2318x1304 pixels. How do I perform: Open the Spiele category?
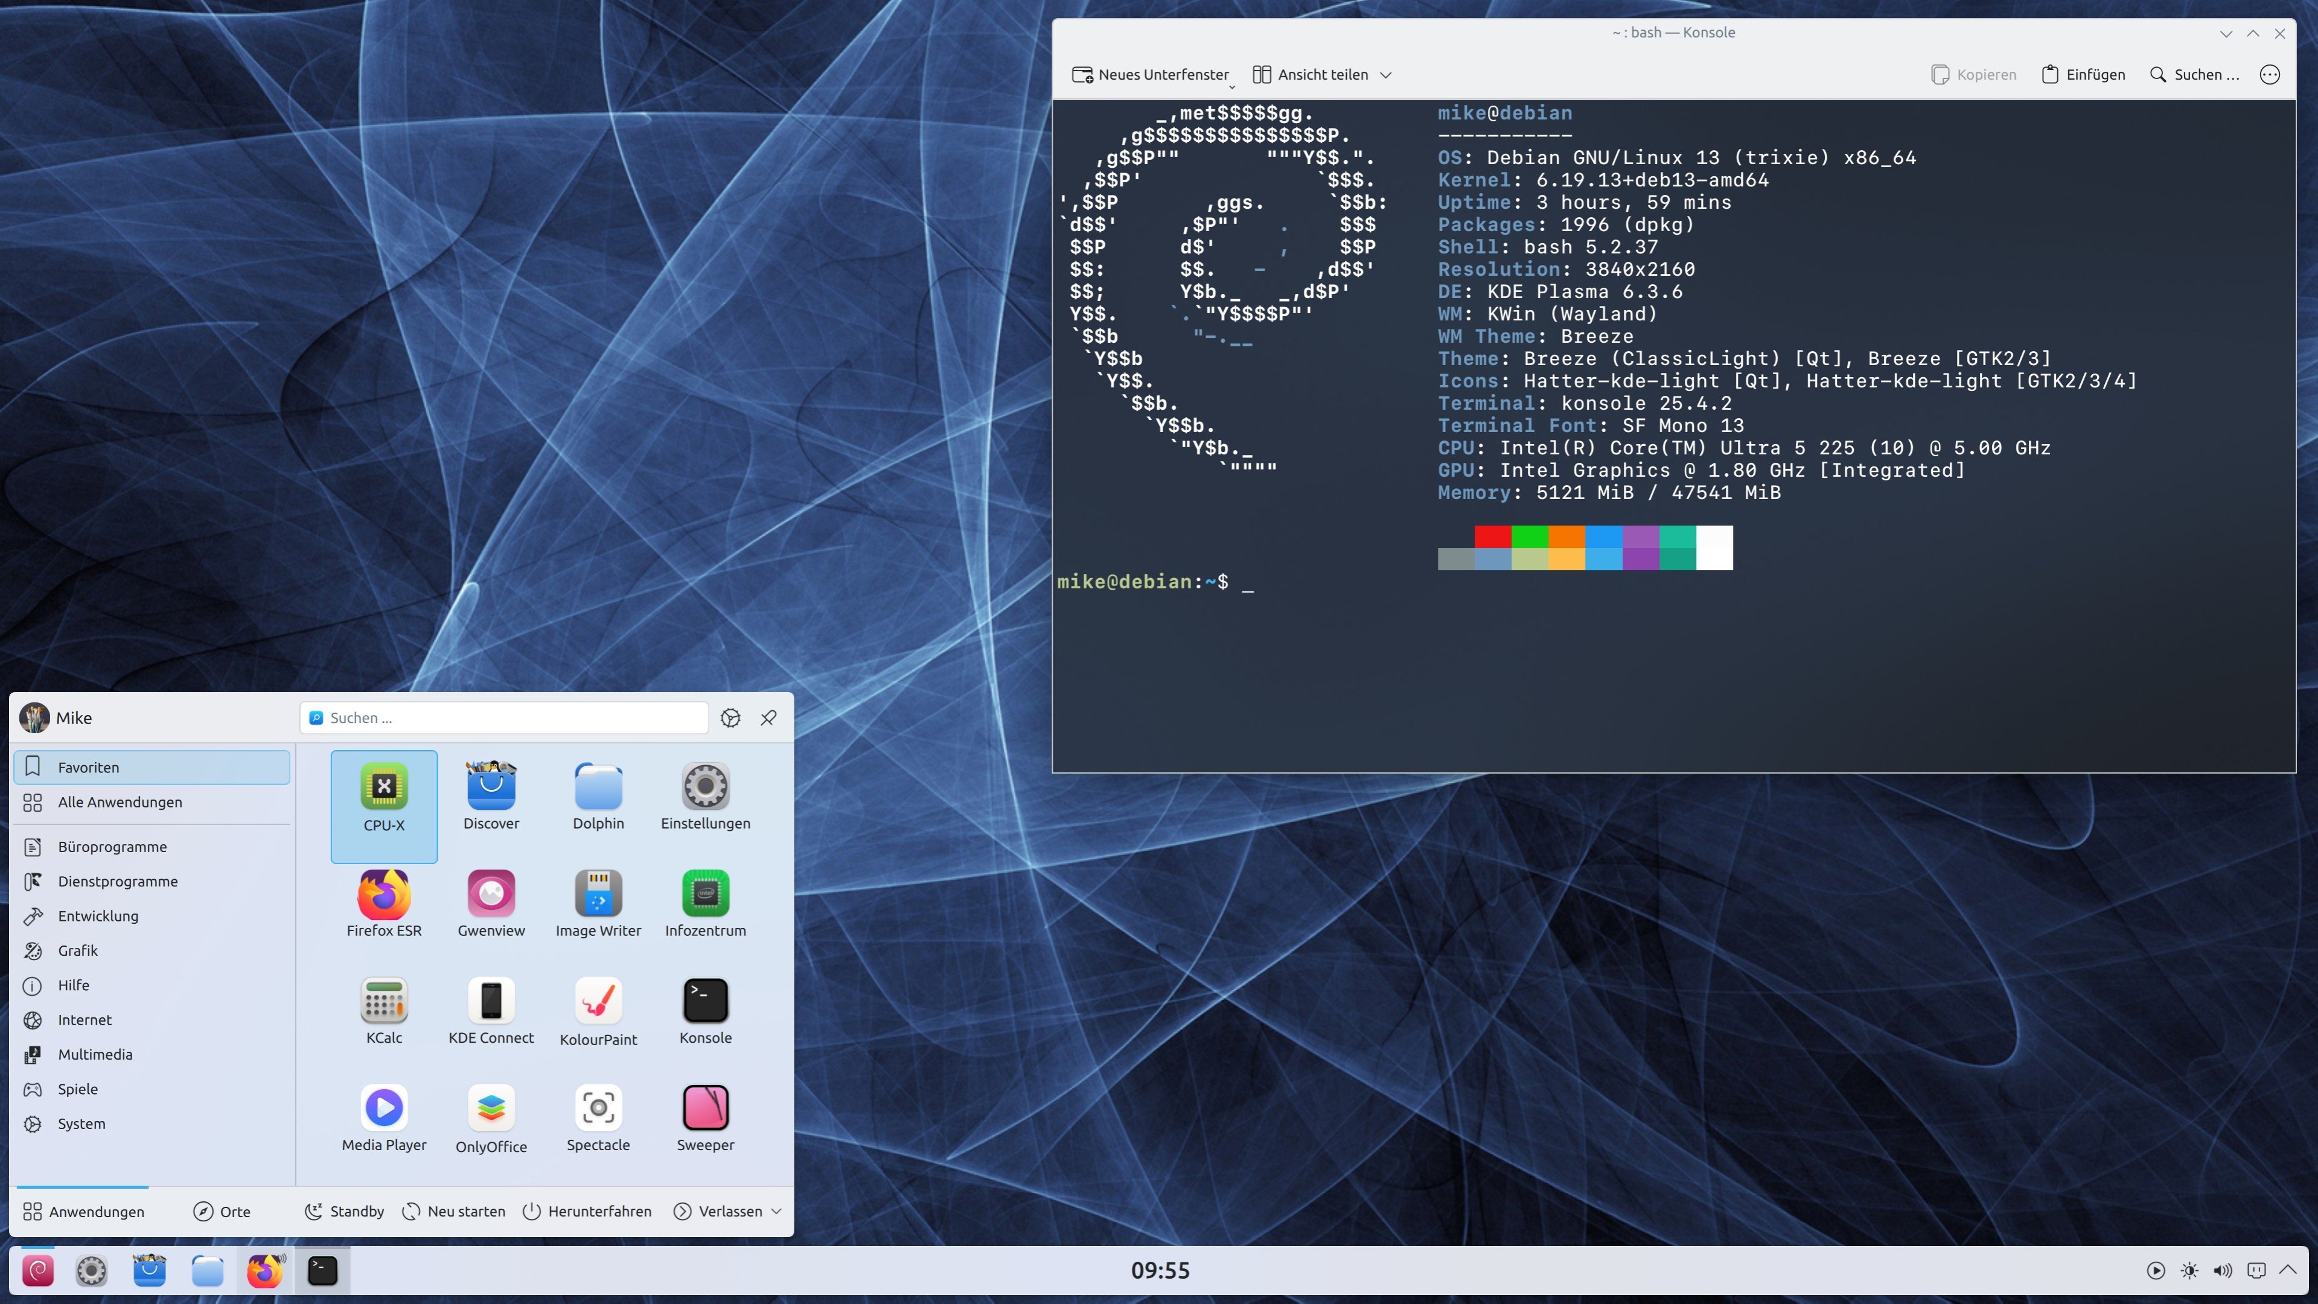[152, 1089]
